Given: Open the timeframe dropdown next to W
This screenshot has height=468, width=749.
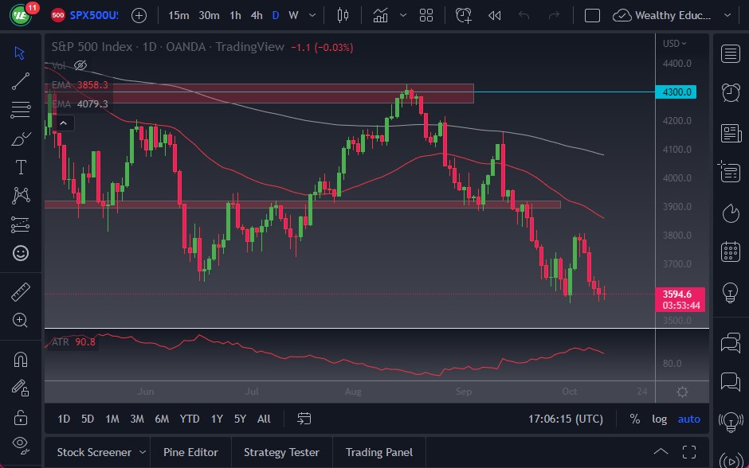Looking at the screenshot, I should tap(312, 15).
